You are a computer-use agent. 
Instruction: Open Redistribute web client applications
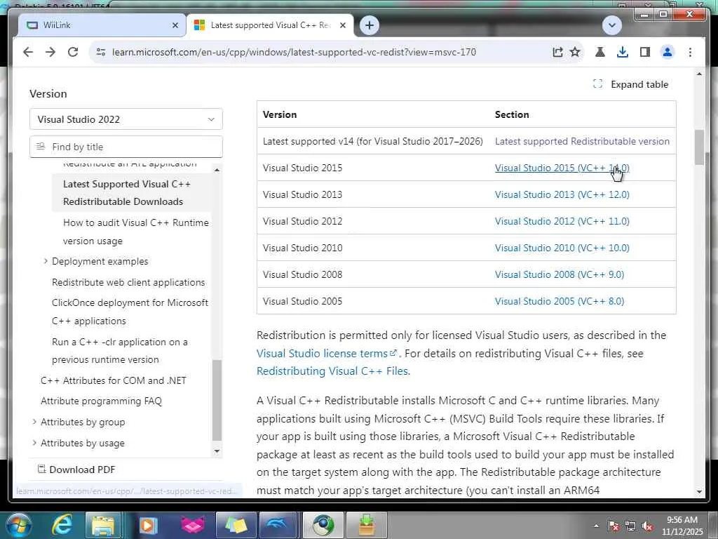pos(128,282)
